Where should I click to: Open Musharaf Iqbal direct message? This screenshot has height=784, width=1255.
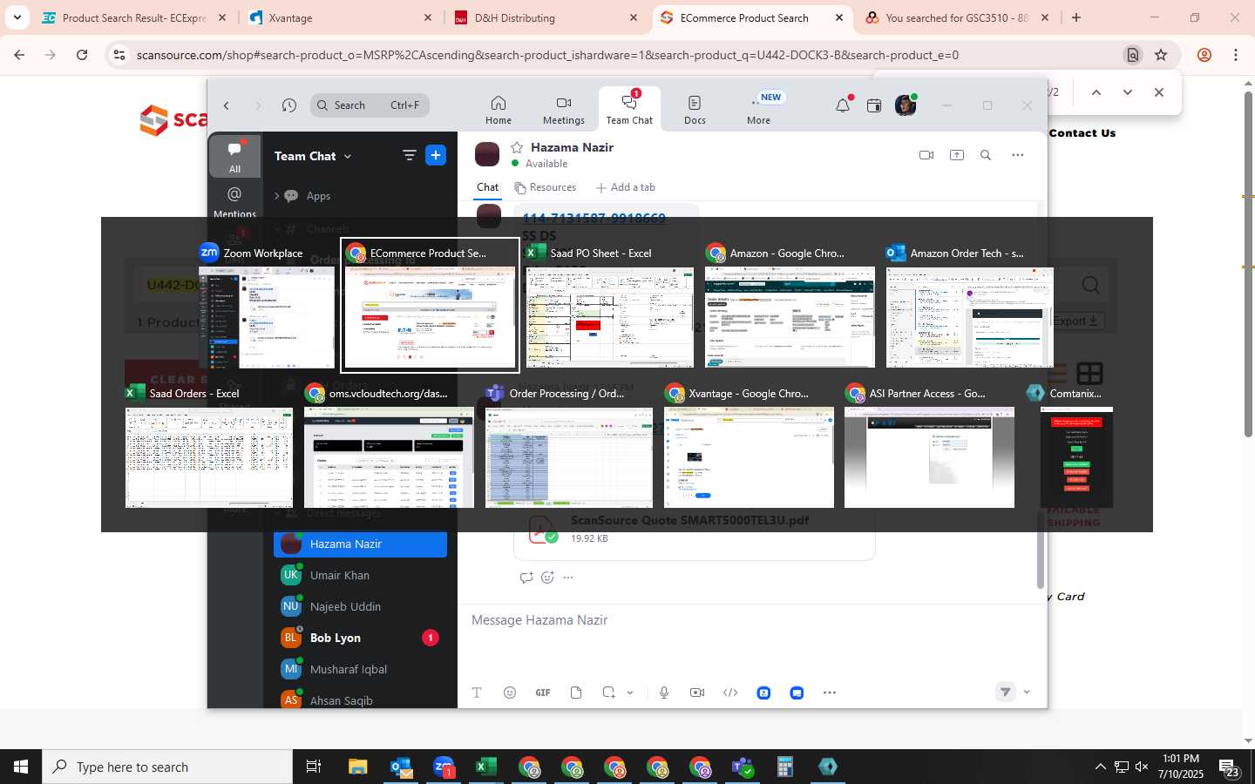pyautogui.click(x=360, y=669)
